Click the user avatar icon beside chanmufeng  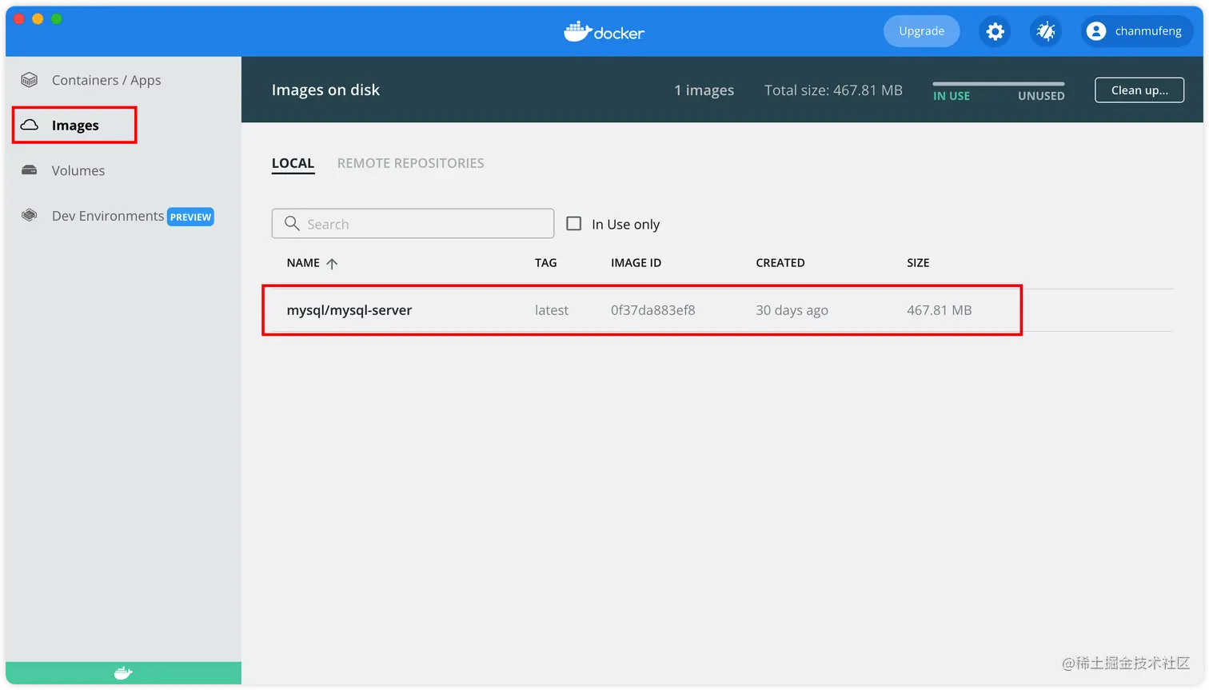click(x=1096, y=31)
